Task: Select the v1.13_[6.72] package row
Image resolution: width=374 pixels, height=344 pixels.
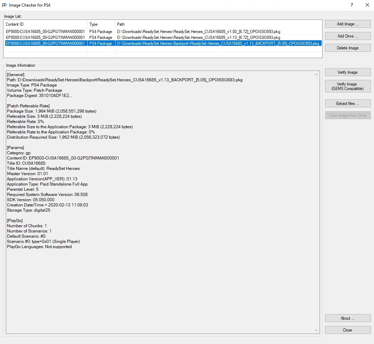Action: point(163,38)
